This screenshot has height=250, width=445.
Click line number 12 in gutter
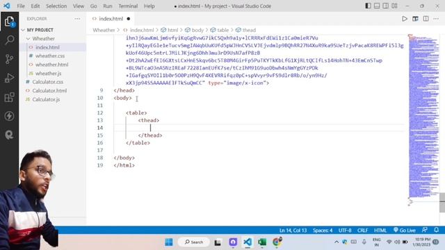100,112
